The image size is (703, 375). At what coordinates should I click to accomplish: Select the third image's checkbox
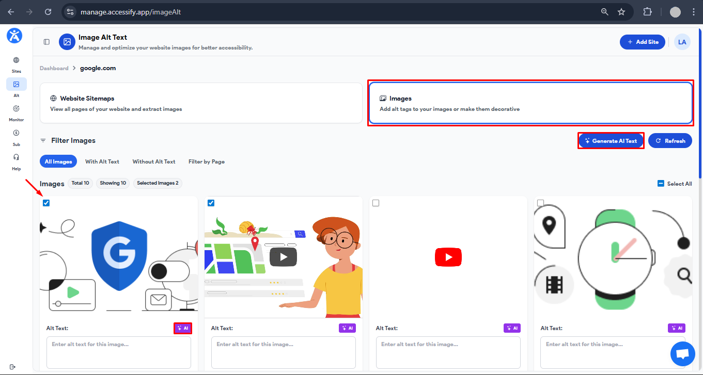point(376,203)
